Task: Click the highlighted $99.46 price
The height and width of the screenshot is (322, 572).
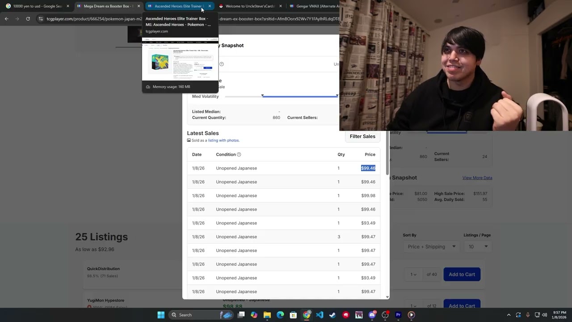Action: [368, 168]
